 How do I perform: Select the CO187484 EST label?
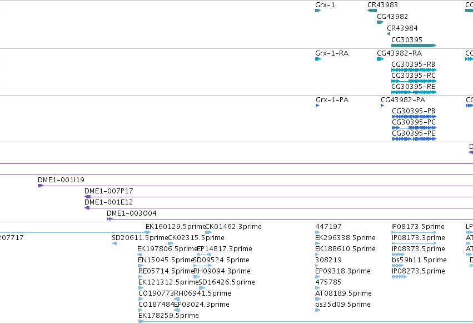tap(156, 305)
